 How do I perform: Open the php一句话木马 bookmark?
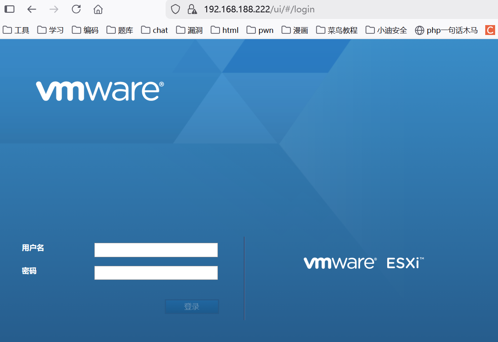[446, 30]
